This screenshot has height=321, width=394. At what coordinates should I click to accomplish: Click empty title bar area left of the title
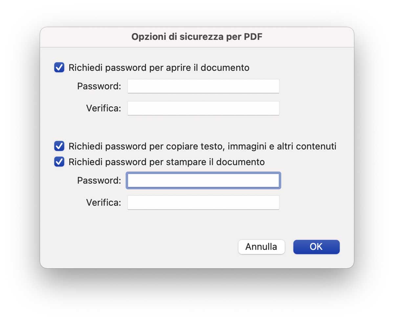[x=82, y=37]
